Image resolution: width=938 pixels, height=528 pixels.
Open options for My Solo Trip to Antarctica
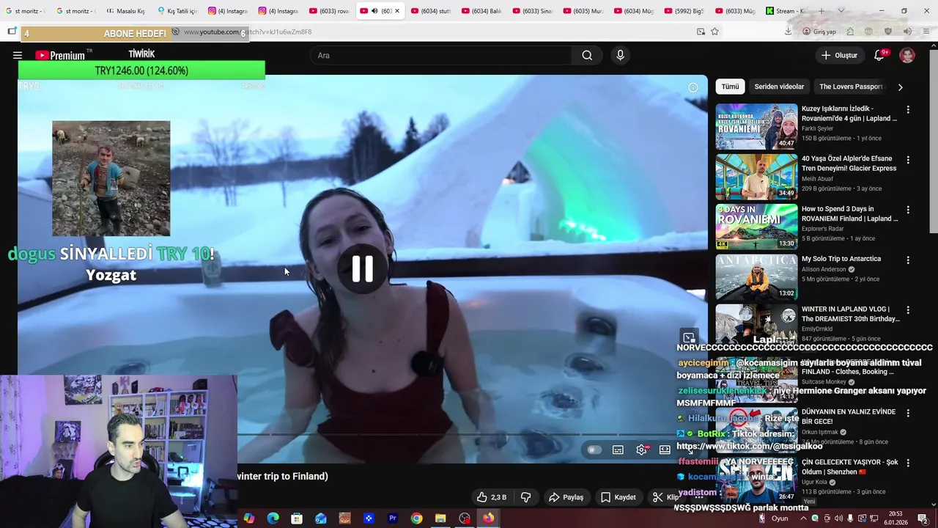(x=908, y=260)
